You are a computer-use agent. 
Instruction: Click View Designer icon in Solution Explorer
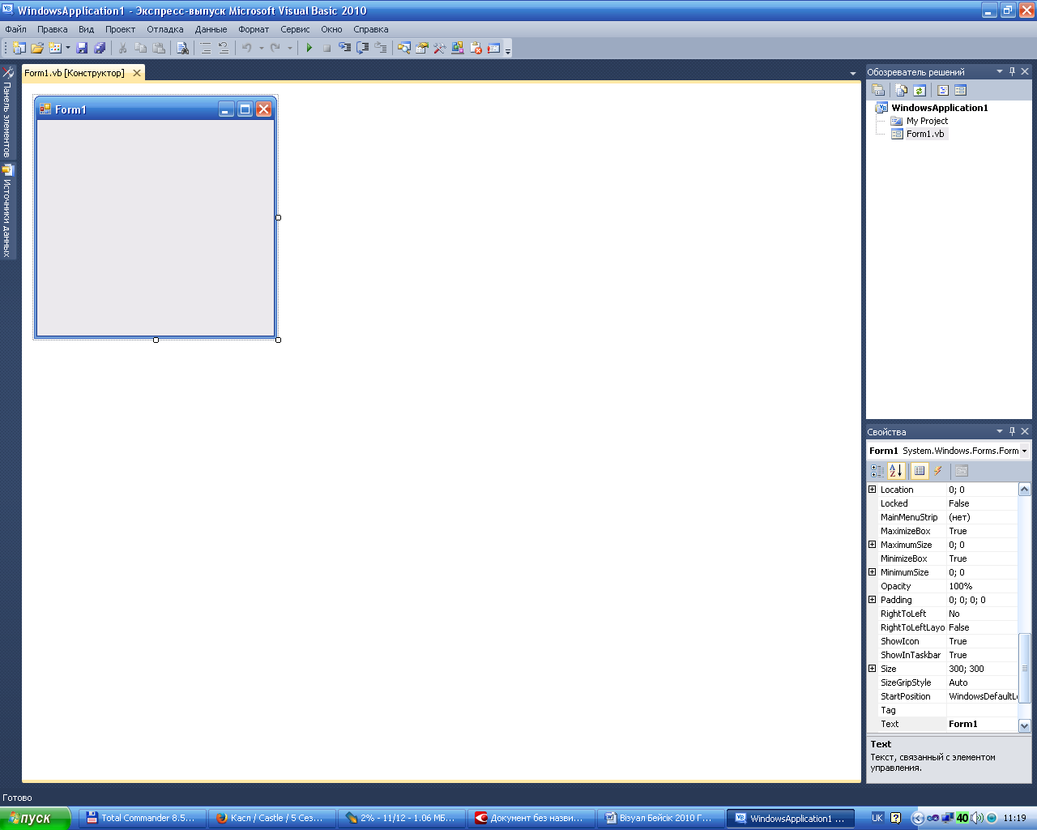point(961,90)
